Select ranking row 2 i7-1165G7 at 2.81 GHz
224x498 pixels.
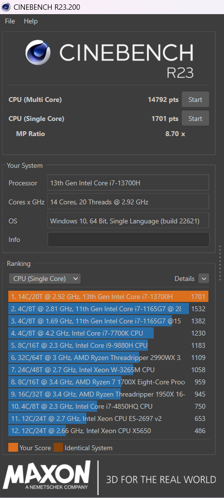pyautogui.click(x=108, y=309)
